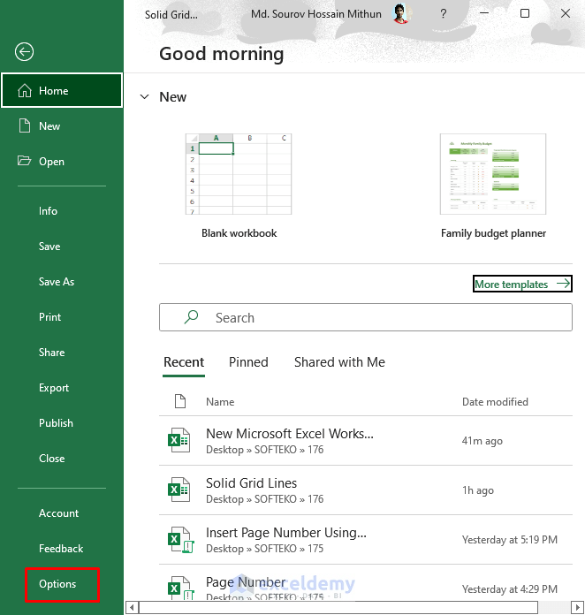Select Share in the backstage menu
The height and width of the screenshot is (615, 585).
tap(52, 353)
